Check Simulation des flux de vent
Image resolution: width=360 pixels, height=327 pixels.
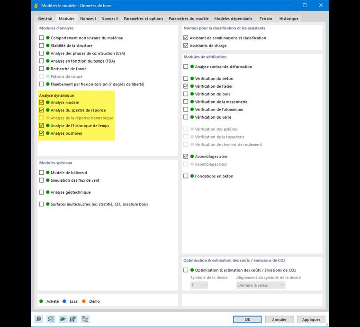41,180
